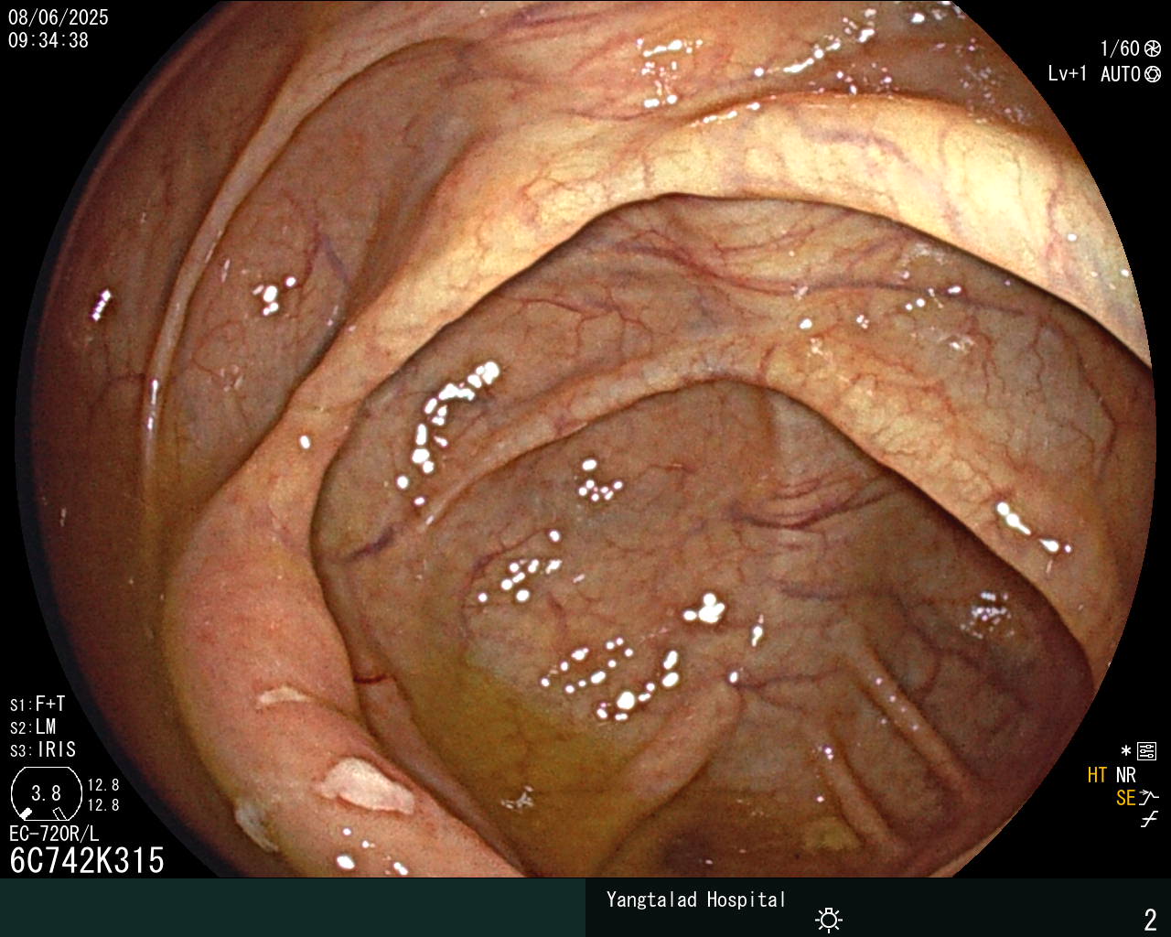
Task: Click the time text 09:34:38
Action: tap(48, 40)
